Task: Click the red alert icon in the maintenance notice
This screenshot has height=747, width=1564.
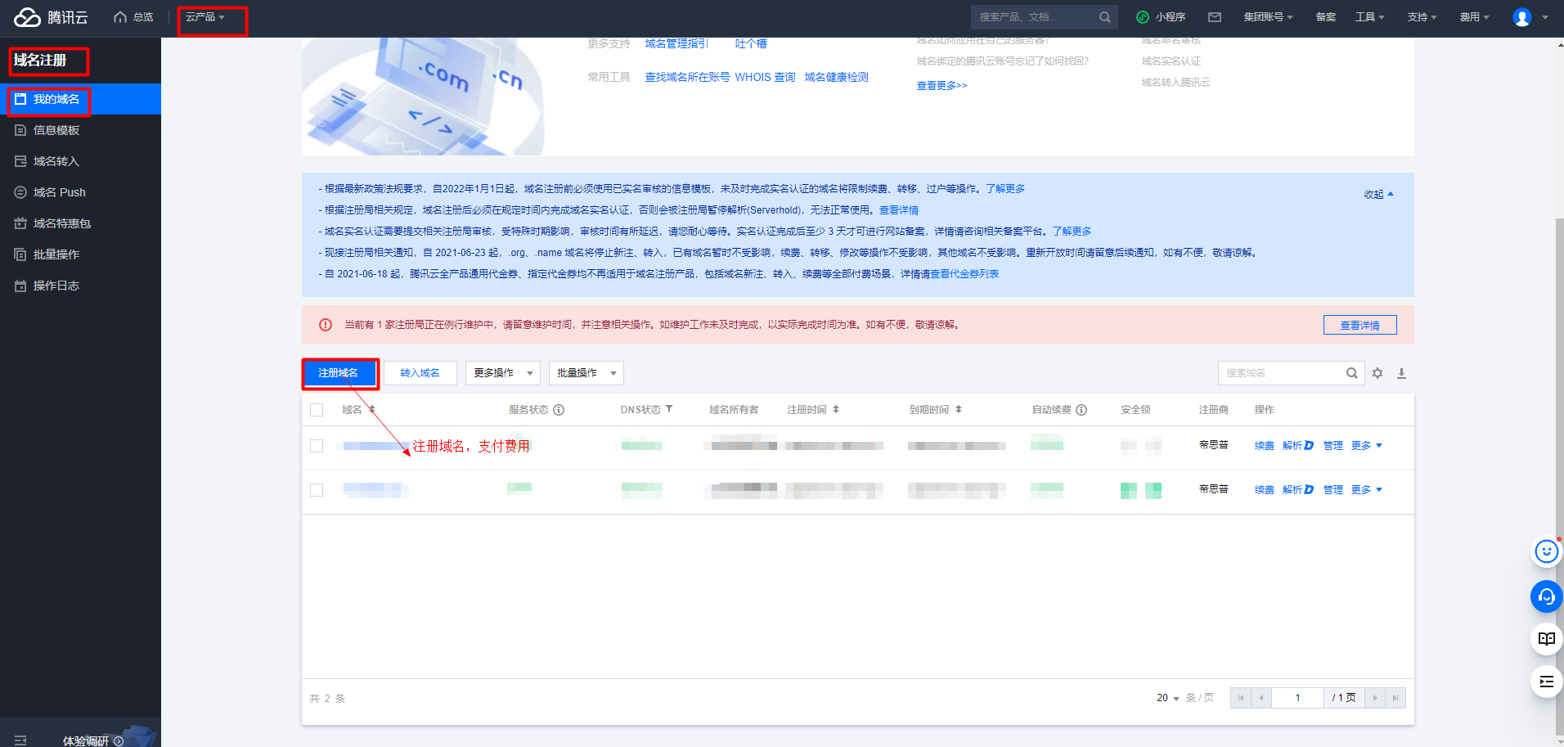Action: point(326,325)
